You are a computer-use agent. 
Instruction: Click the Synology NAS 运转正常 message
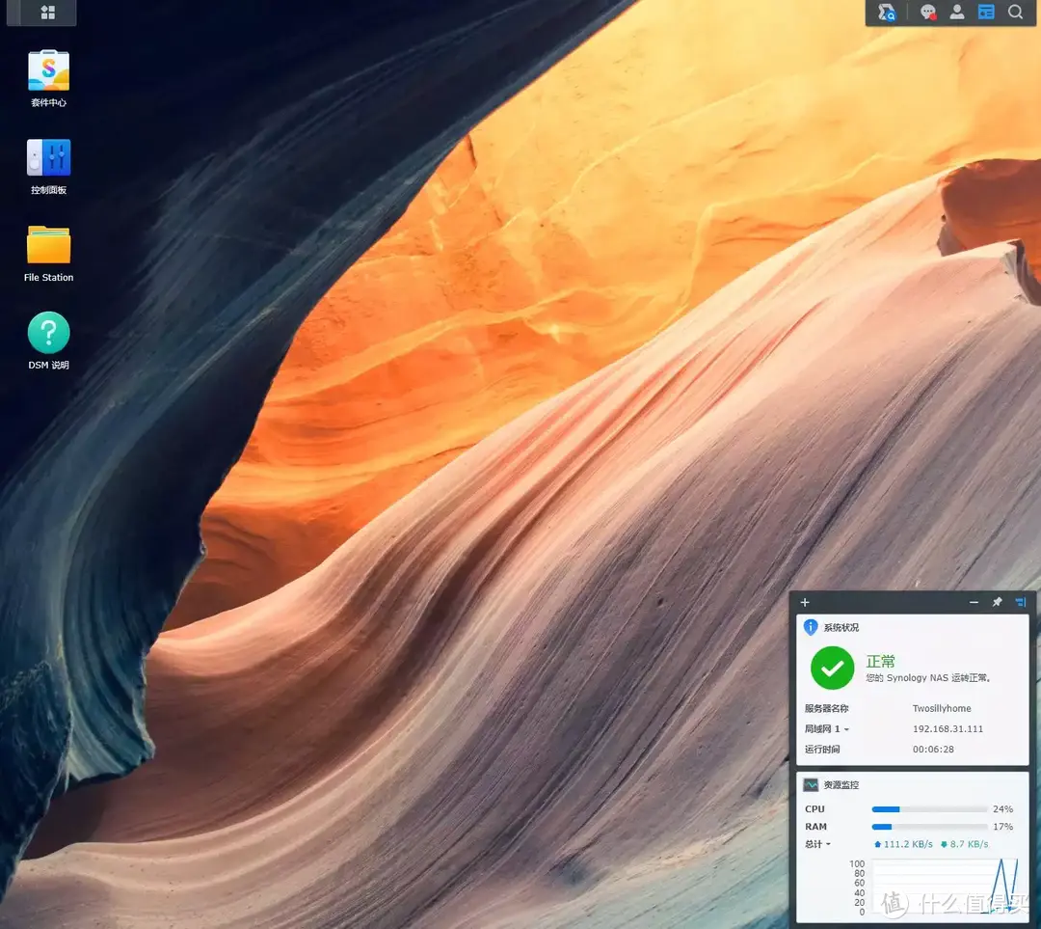[x=928, y=678]
